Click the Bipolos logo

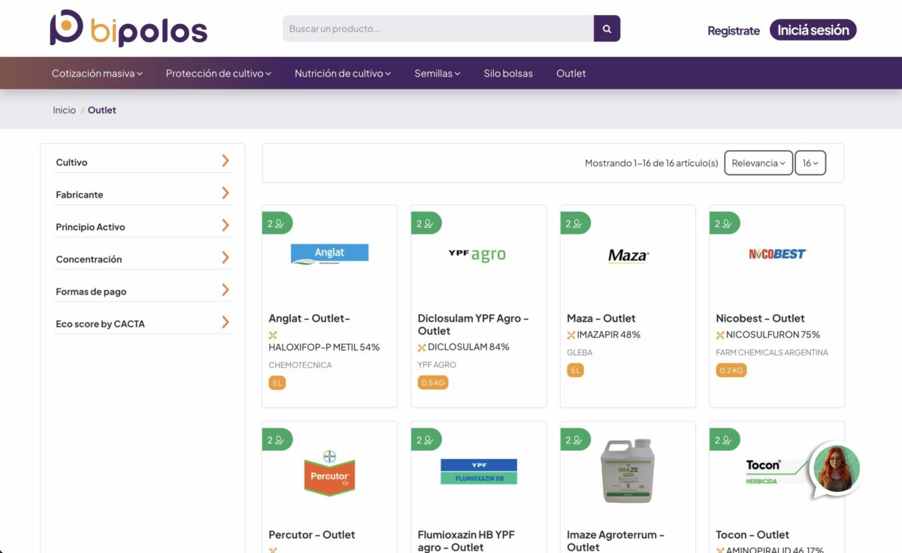tap(129, 29)
